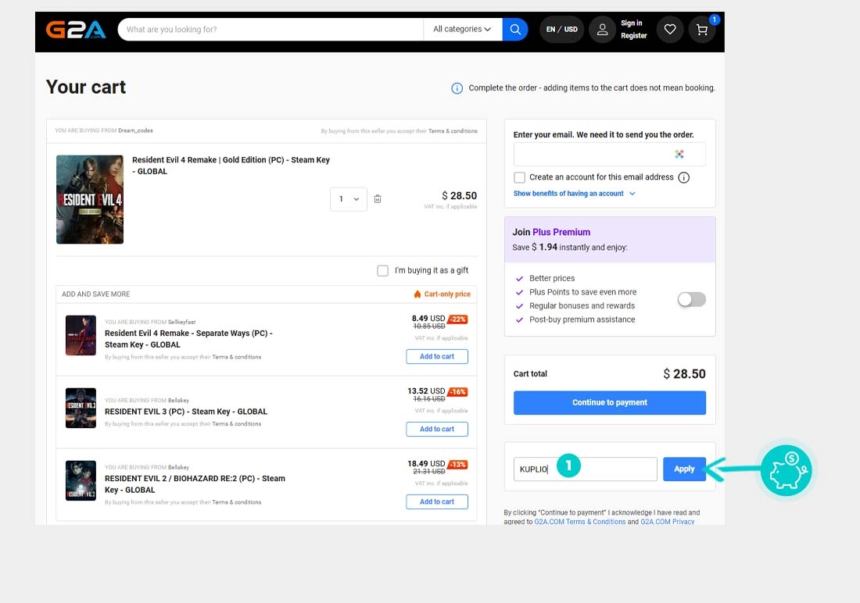860x603 pixels.
Task: Click the blue search magnifier button
Action: [515, 30]
